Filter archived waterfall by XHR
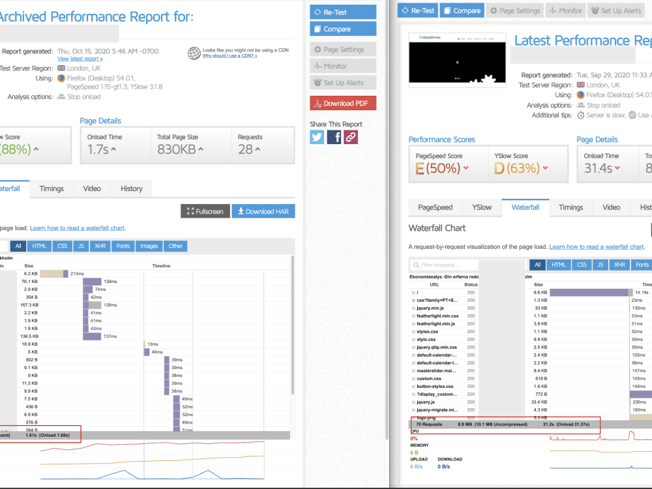Image resolution: width=652 pixels, height=489 pixels. click(100, 246)
